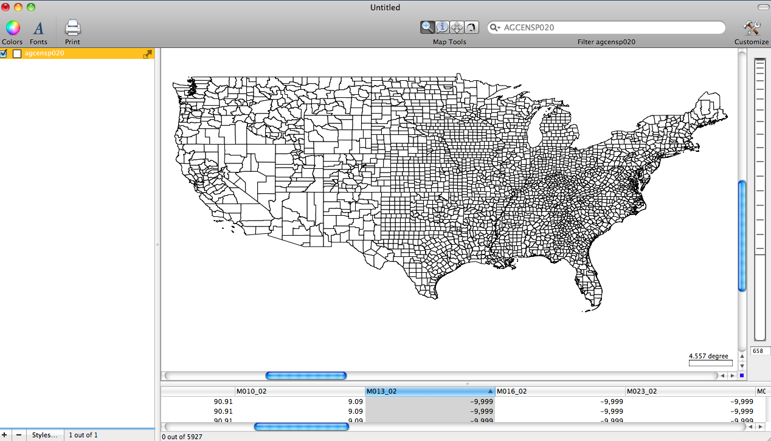Select the M016_02 column header
The width and height of the screenshot is (771, 441).
[x=513, y=391]
